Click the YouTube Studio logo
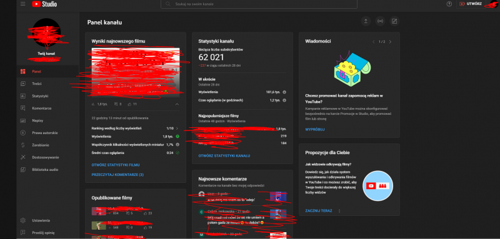500x239 pixels. pyautogui.click(x=44, y=4)
